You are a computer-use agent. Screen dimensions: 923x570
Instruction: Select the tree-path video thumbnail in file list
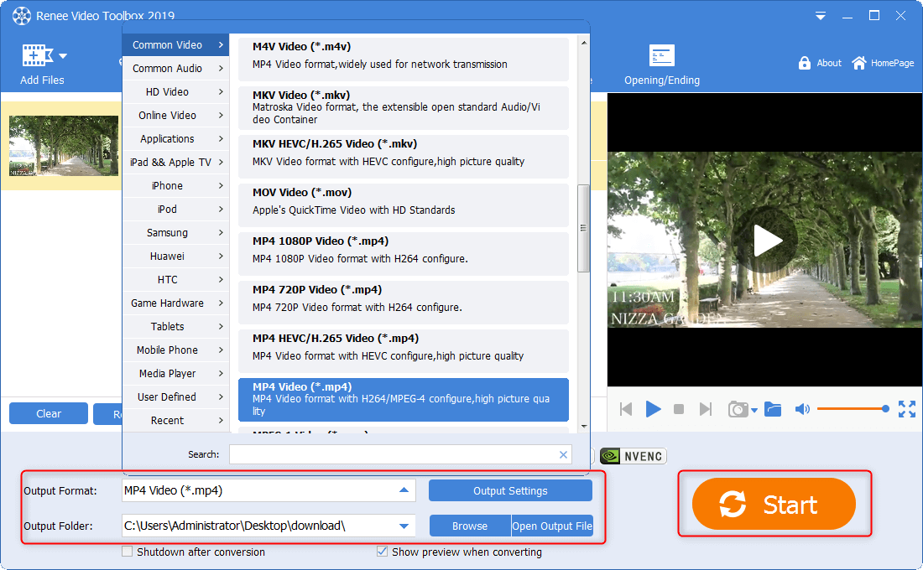pyautogui.click(x=64, y=146)
